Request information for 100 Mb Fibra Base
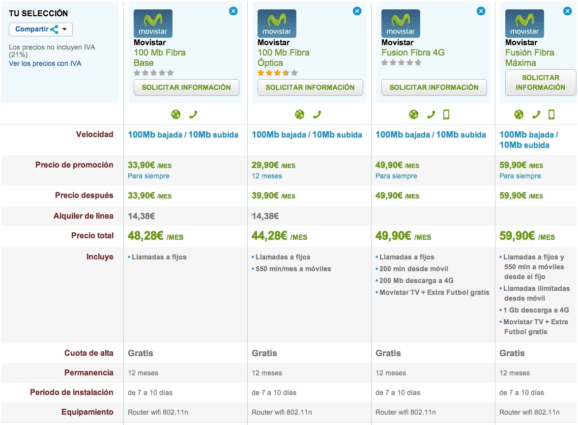Viewport: 578px width, 425px height. (186, 87)
